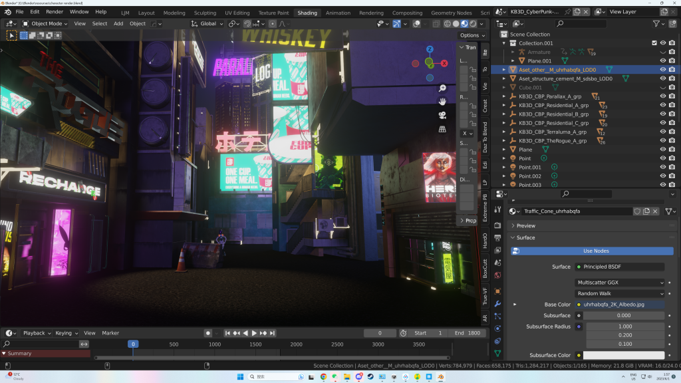681x383 pixels.
Task: Open the Particles properties tab icon
Action: coord(497,316)
